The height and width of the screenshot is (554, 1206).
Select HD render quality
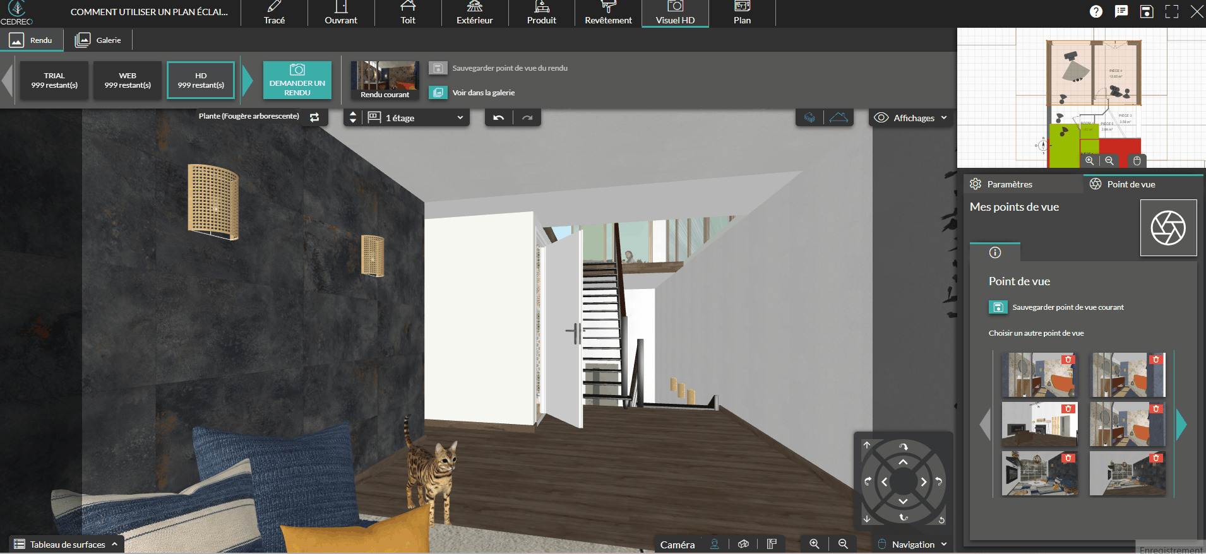point(201,80)
